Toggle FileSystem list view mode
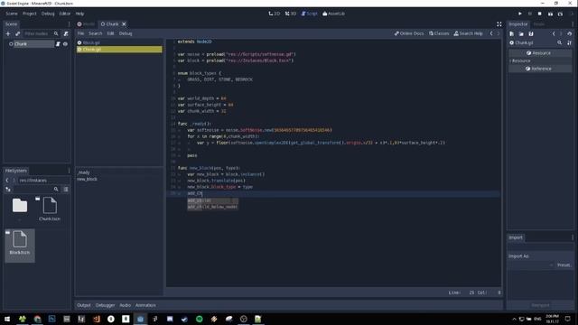This screenshot has height=325, width=578. (x=66, y=189)
